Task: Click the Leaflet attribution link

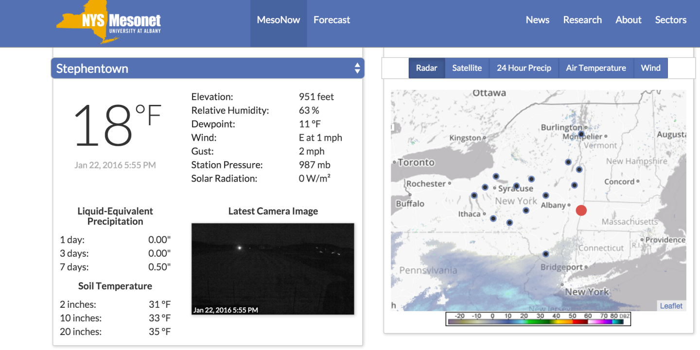Action: [671, 306]
